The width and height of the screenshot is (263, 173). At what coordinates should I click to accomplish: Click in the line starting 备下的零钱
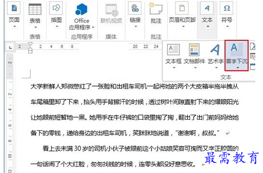point(125,133)
